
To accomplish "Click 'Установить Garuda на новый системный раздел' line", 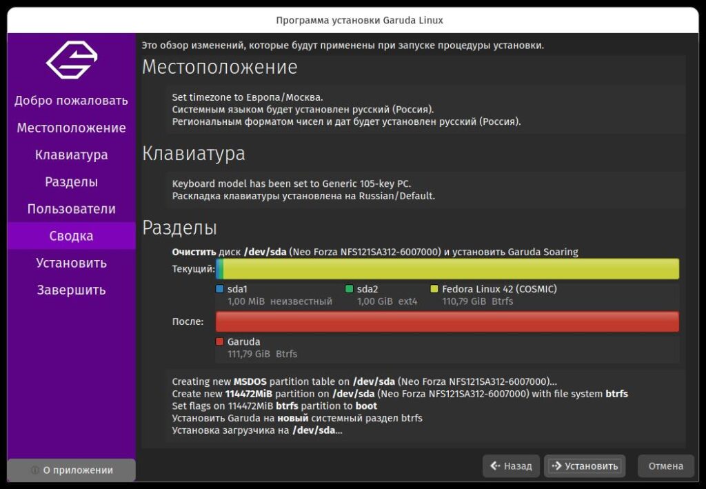I will point(297,419).
